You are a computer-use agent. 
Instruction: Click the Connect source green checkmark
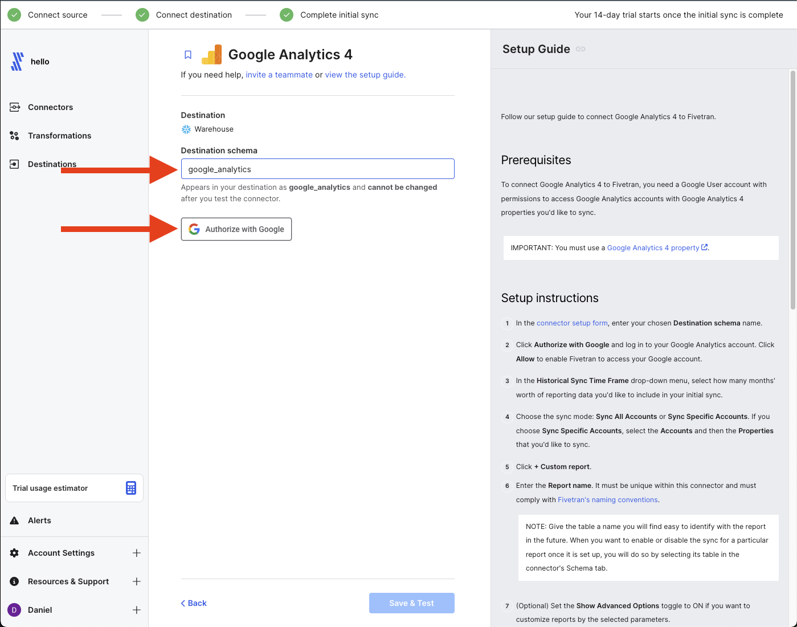click(14, 15)
